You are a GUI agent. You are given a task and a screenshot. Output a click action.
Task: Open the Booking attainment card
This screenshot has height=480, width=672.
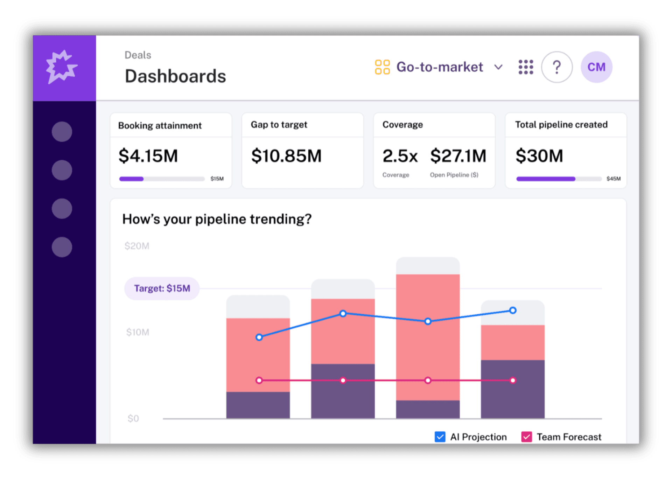point(171,151)
